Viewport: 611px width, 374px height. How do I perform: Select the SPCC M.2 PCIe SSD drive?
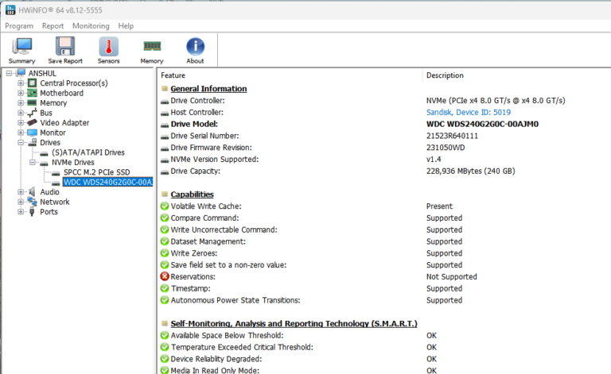tap(96, 172)
